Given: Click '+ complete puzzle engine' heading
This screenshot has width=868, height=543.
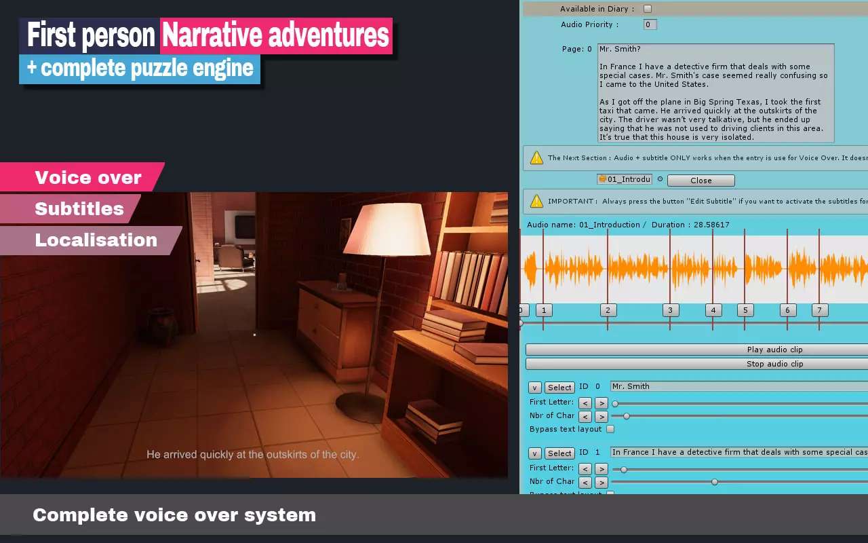Looking at the screenshot, I should (x=140, y=68).
